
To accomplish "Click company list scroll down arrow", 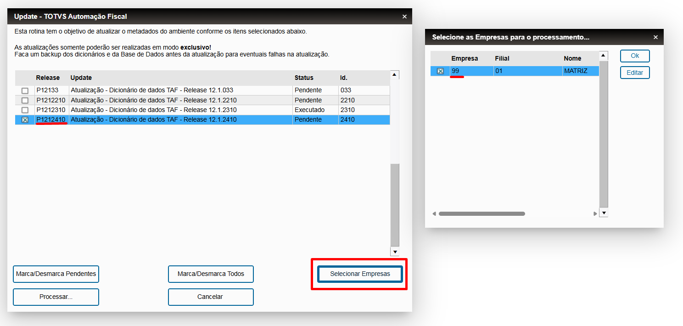I will 604,213.
